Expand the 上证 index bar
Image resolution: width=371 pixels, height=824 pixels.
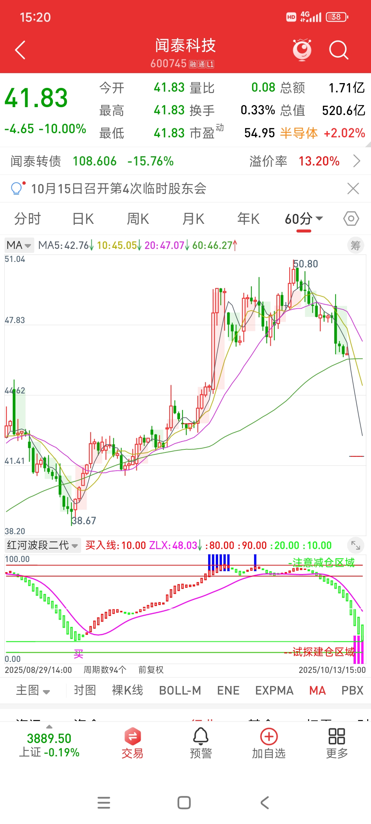(x=49, y=727)
